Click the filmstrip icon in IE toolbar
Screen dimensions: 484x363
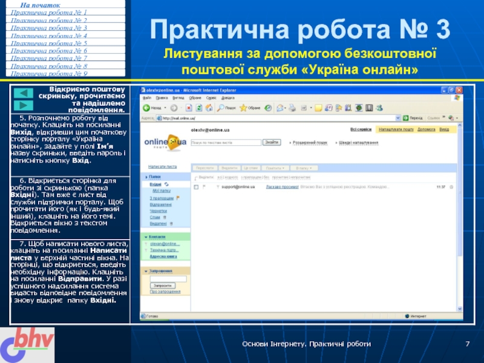[369, 108]
